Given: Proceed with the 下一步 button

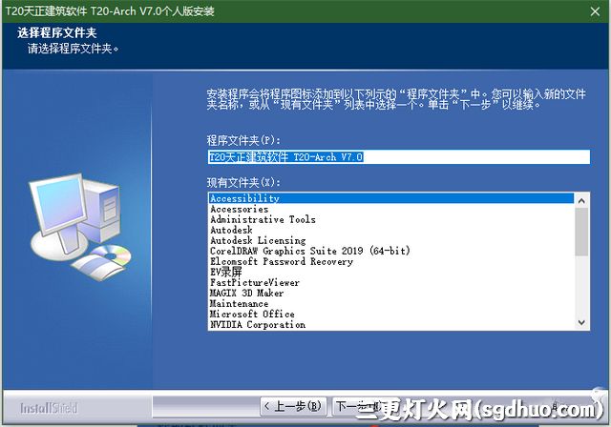Looking at the screenshot, I should point(365,406).
